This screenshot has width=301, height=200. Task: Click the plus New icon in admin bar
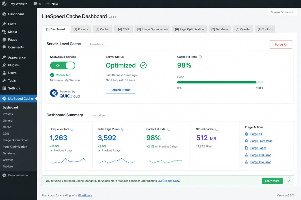[48, 4]
